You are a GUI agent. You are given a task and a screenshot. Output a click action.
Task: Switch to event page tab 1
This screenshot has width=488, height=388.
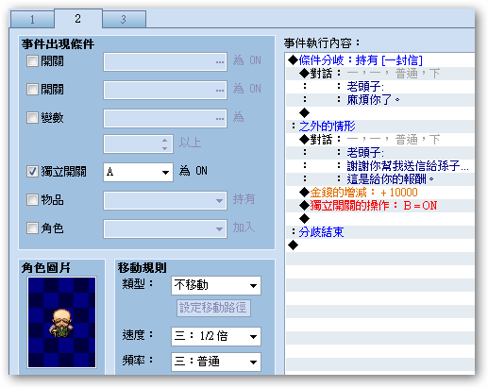(x=32, y=20)
